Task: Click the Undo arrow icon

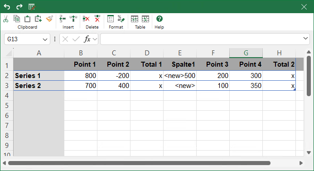Action: [7, 7]
